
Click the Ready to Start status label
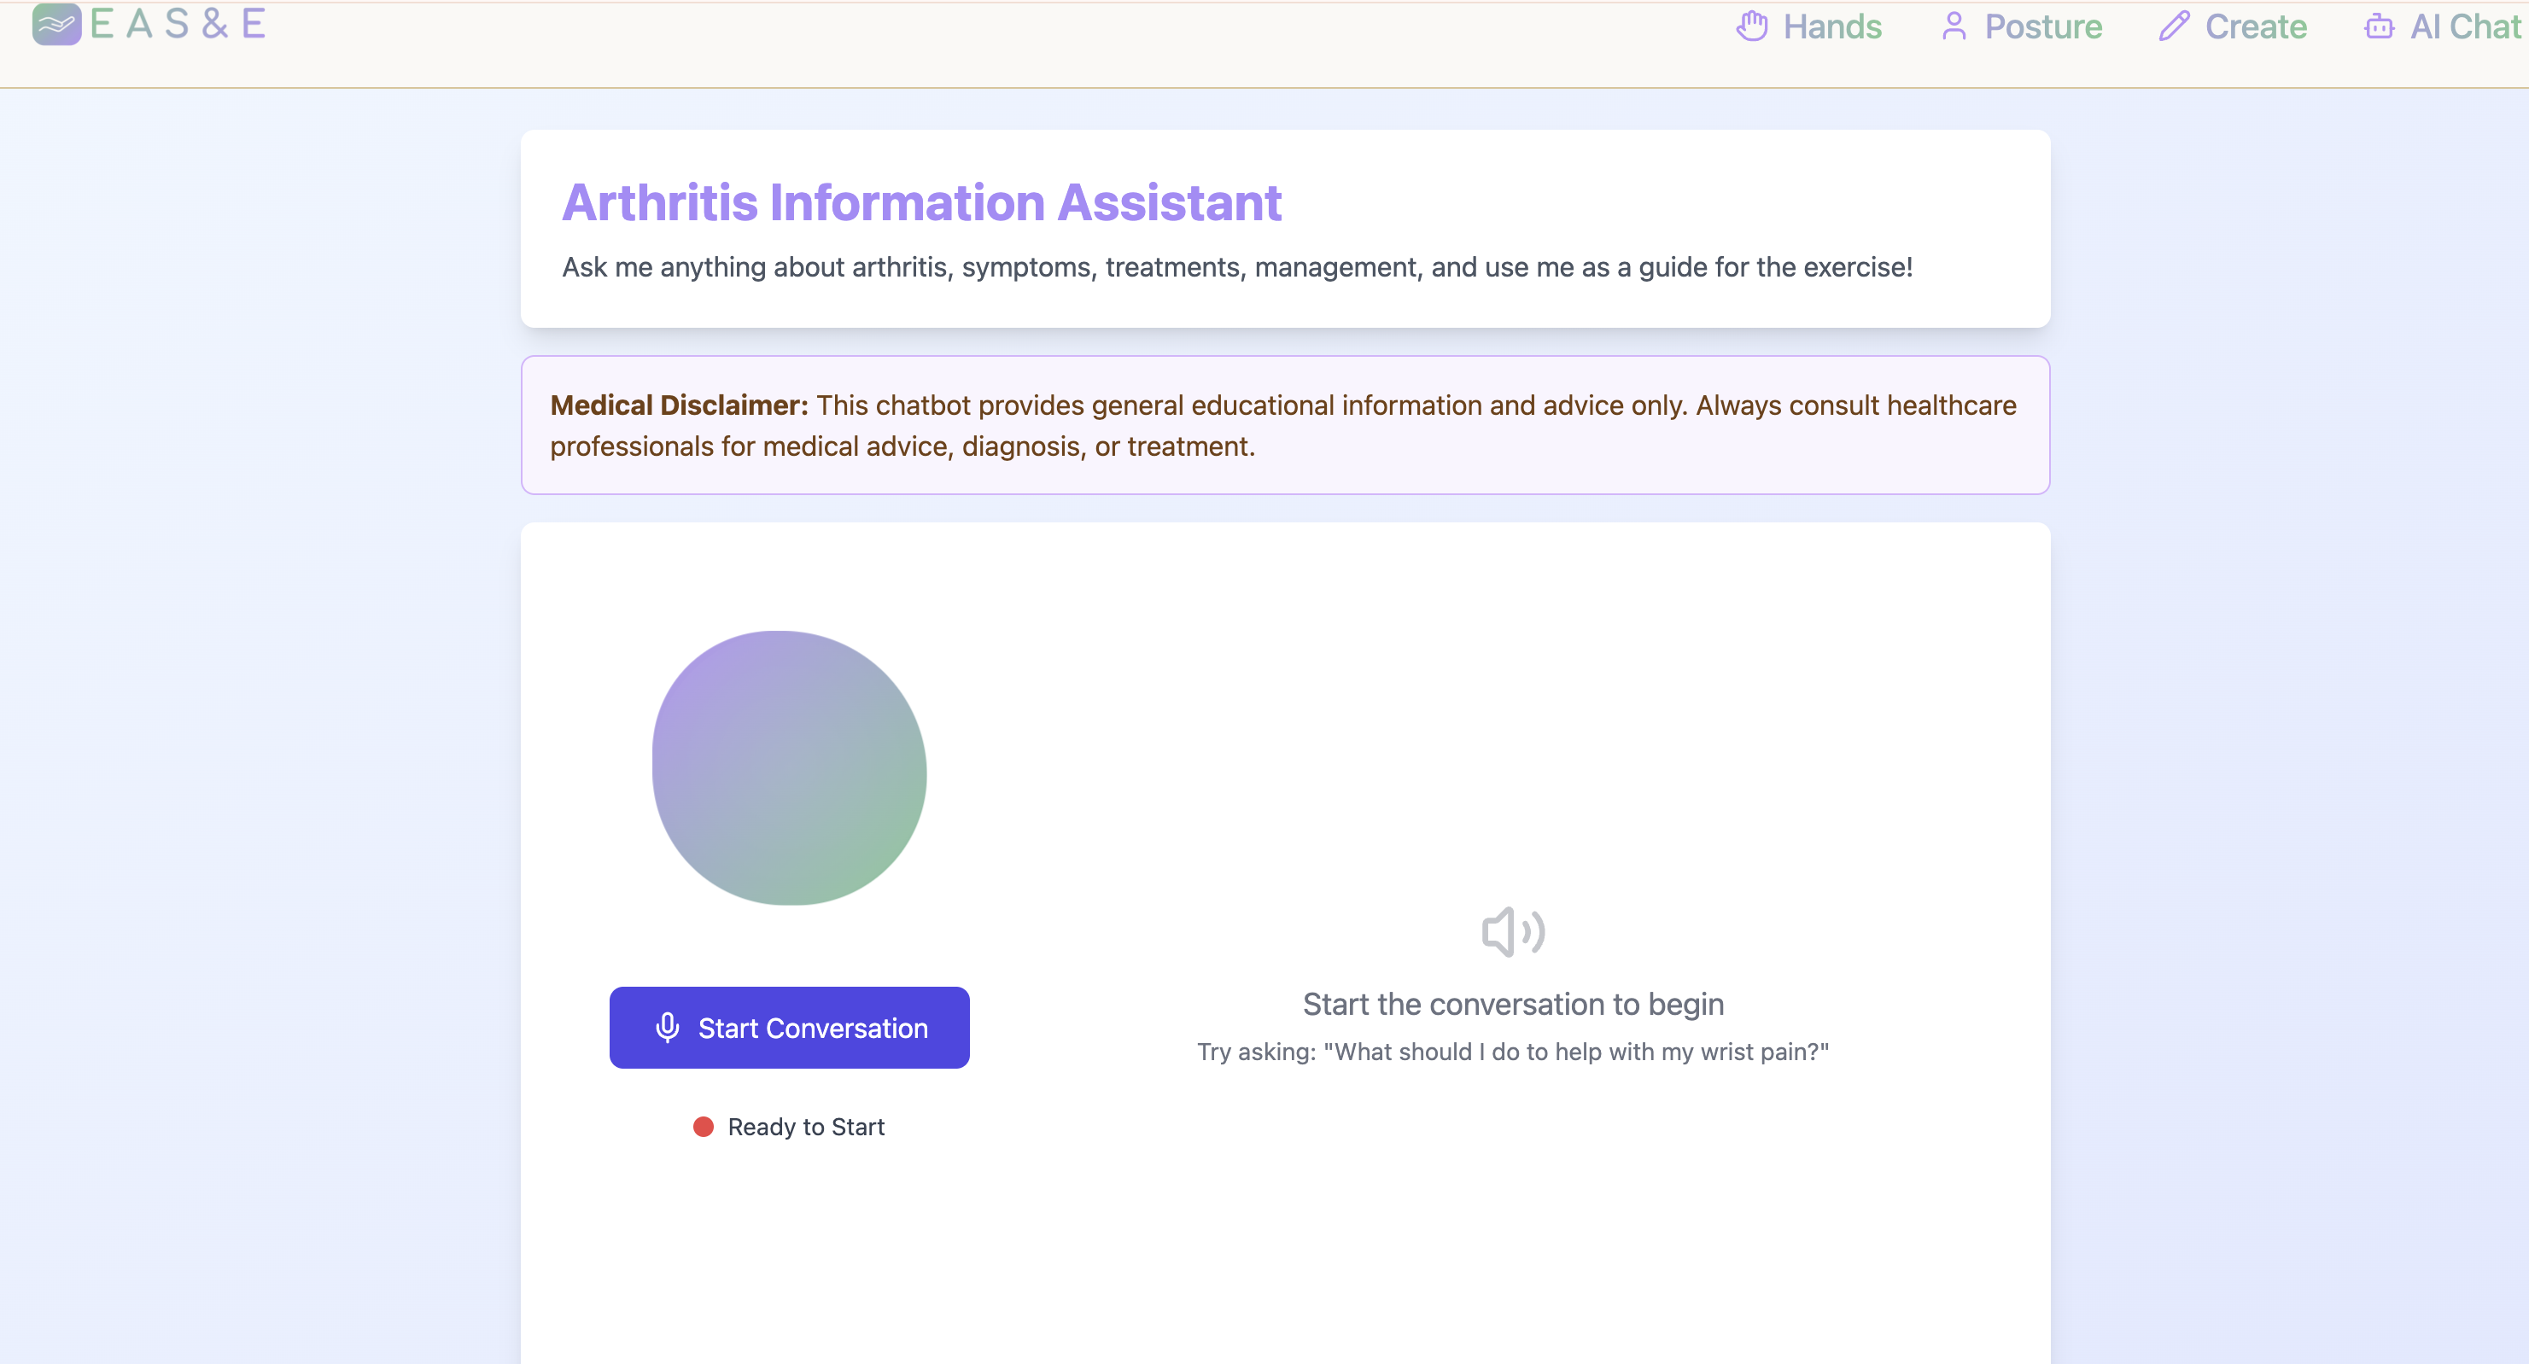click(x=805, y=1127)
